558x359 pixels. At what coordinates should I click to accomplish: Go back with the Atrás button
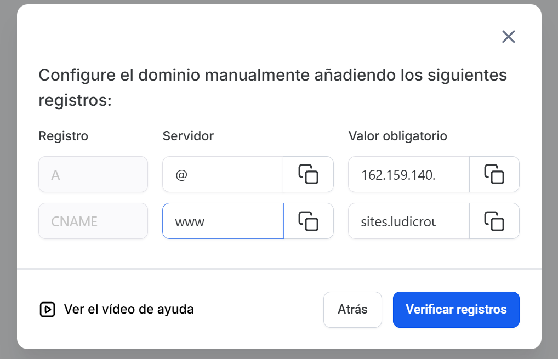point(352,310)
